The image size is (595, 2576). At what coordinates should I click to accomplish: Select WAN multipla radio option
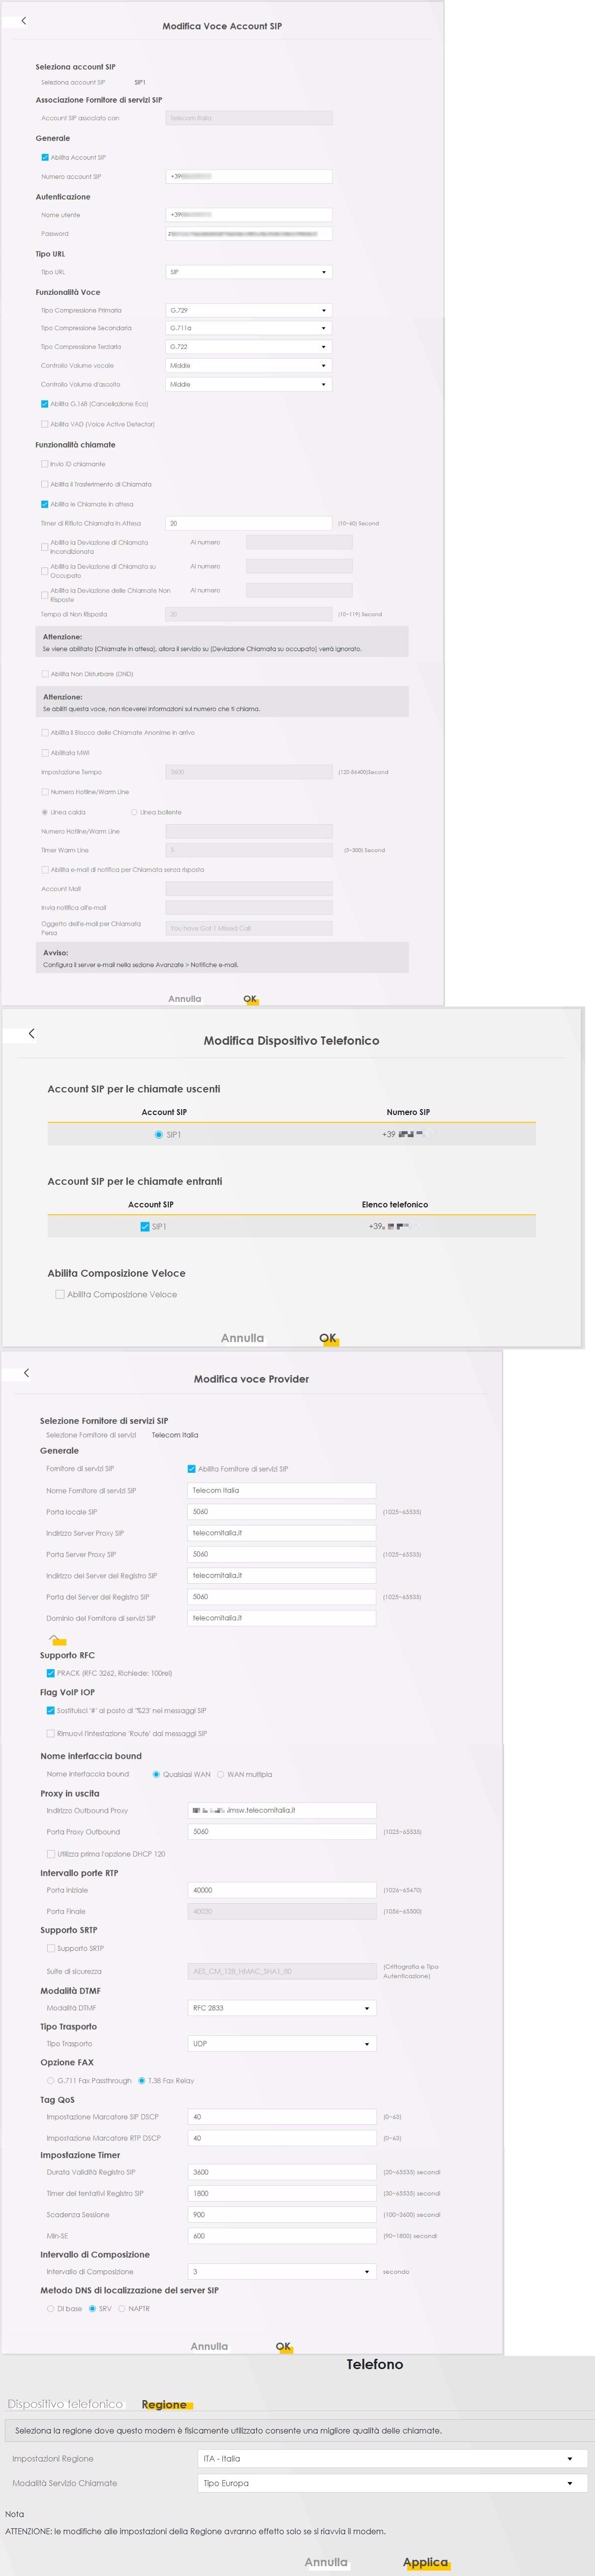(221, 1774)
